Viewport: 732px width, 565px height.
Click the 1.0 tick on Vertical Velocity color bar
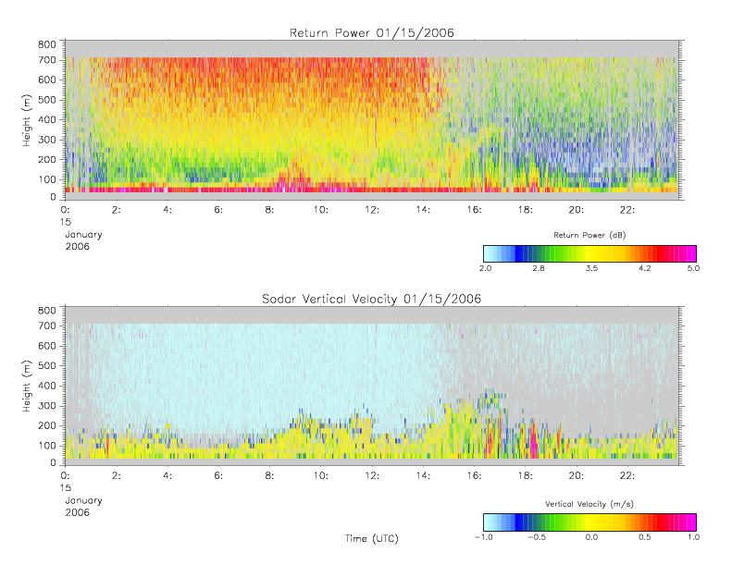[693, 537]
